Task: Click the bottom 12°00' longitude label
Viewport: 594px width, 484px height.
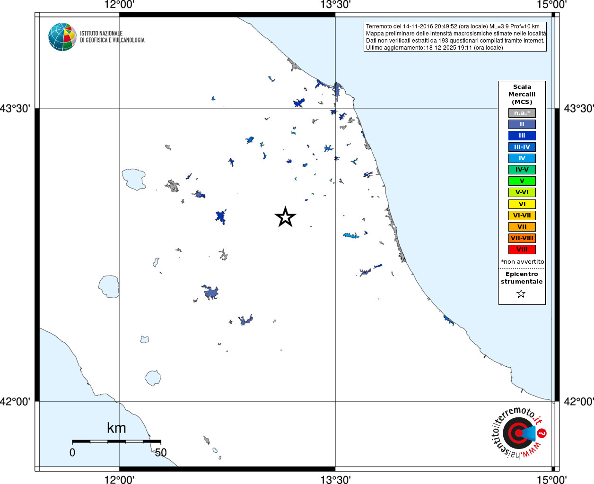Action: tap(119, 480)
